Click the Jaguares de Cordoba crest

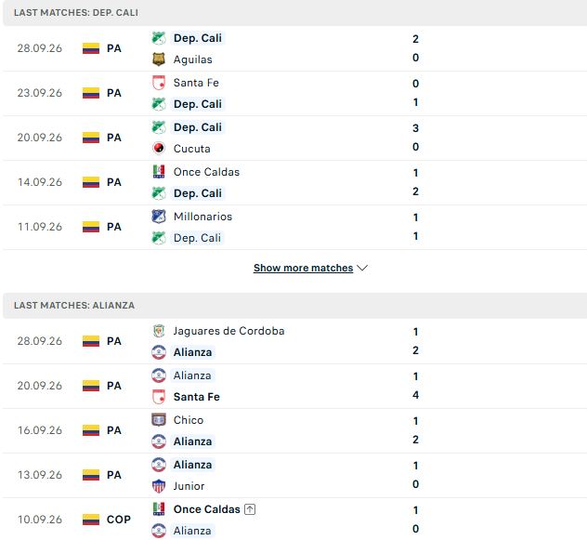pyautogui.click(x=159, y=331)
